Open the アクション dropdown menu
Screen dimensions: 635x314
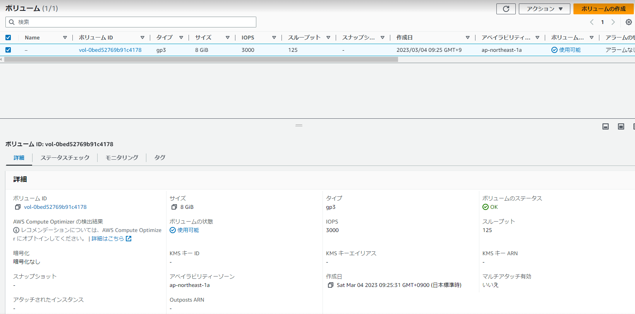pyautogui.click(x=544, y=9)
